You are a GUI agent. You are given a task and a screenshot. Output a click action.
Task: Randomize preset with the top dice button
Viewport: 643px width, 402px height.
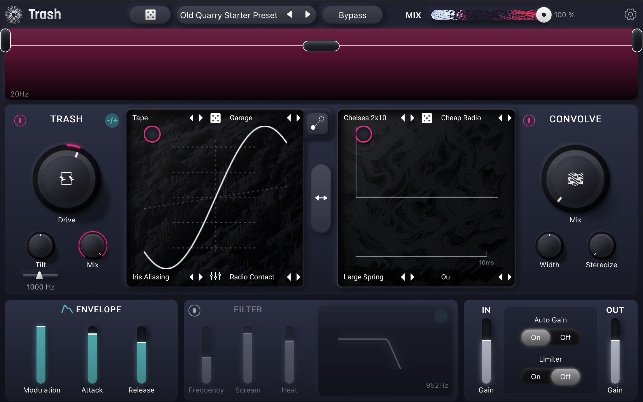(150, 15)
